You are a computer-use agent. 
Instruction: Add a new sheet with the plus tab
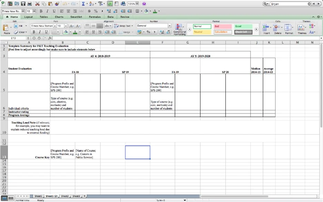coord(85,196)
